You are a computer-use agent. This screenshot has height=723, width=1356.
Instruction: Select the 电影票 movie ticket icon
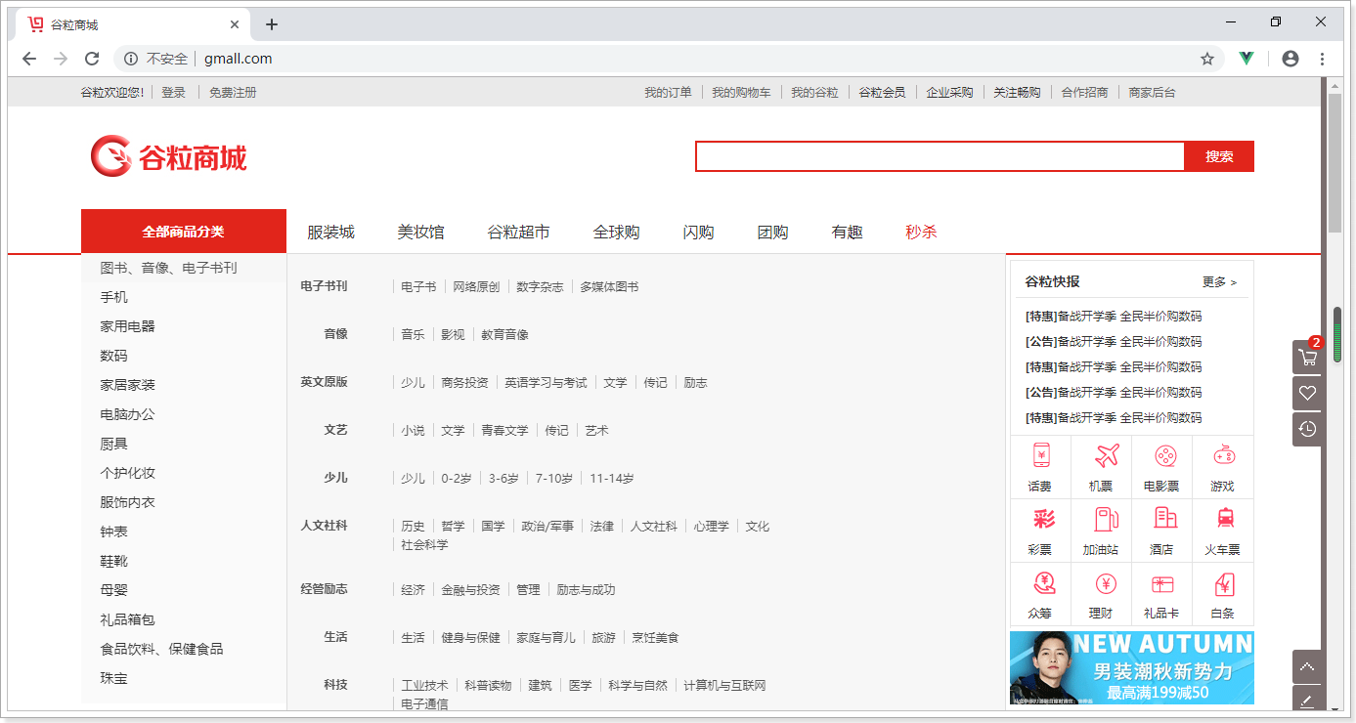point(1161,456)
